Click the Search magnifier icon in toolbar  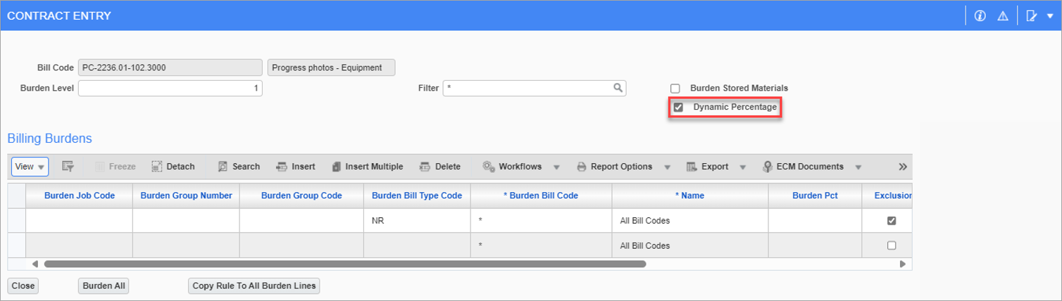(223, 167)
